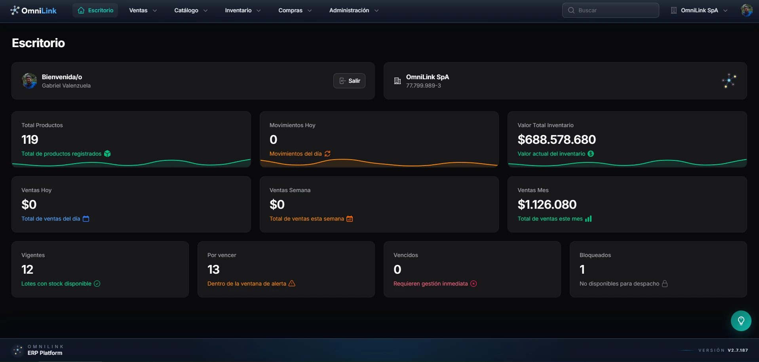This screenshot has height=362, width=759.
Task: Click the version V2.7.187 label
Action: 723,350
